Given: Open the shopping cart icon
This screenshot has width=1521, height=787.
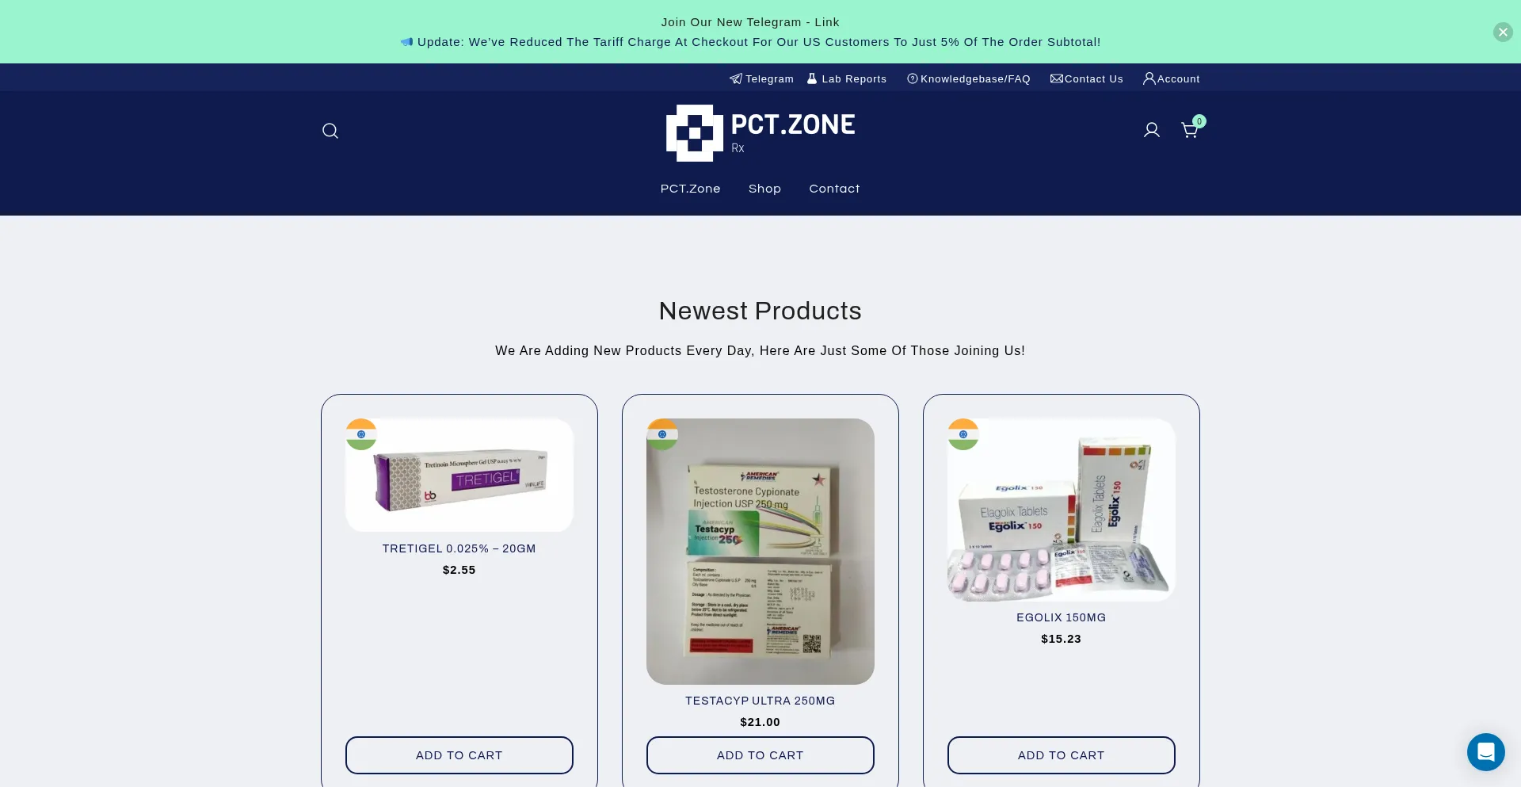Looking at the screenshot, I should [1190, 130].
